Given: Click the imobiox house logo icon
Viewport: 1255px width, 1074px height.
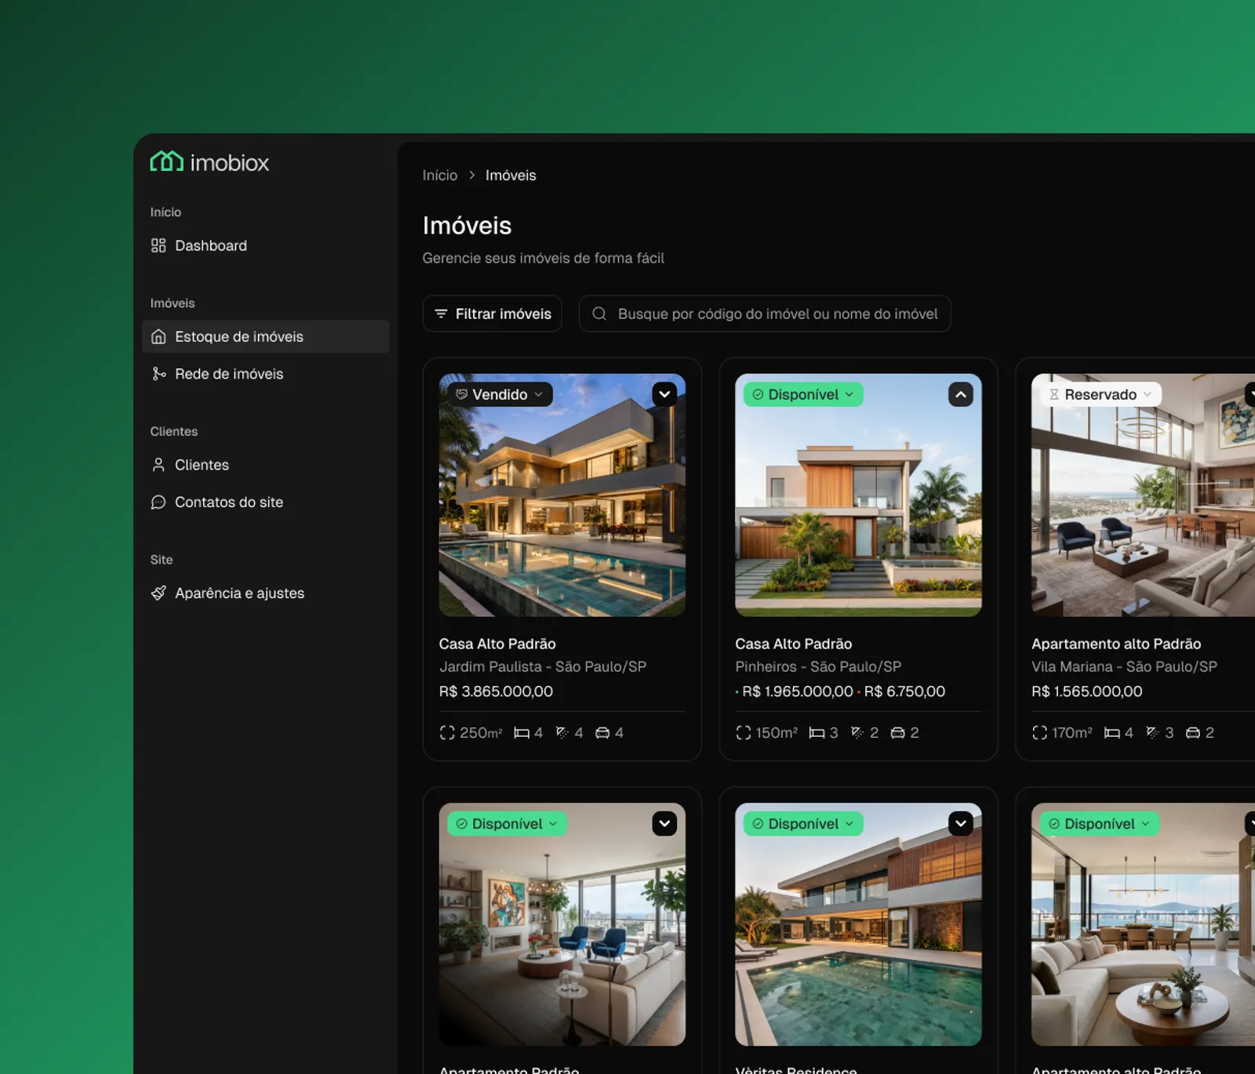Looking at the screenshot, I should 167,161.
